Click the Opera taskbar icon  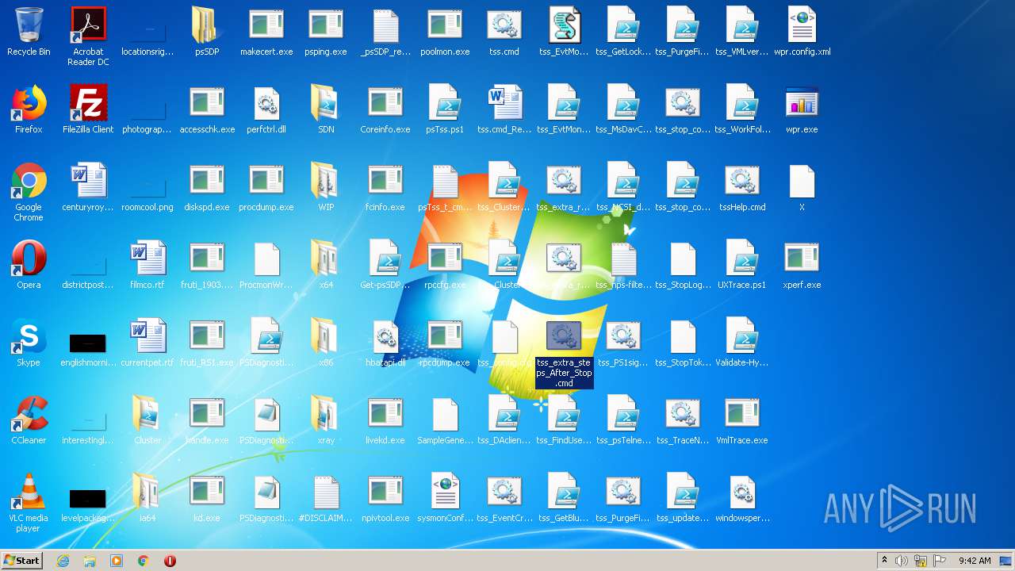click(x=170, y=561)
